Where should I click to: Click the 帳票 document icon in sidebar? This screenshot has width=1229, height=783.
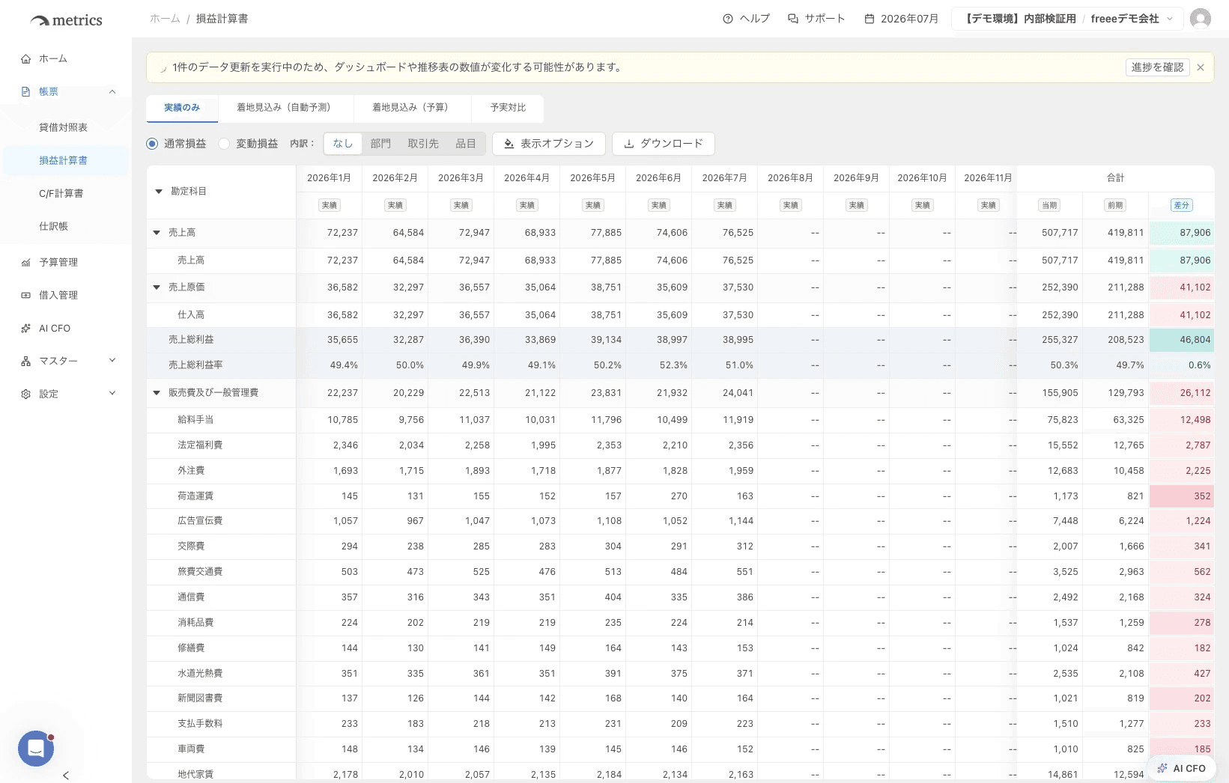26,92
